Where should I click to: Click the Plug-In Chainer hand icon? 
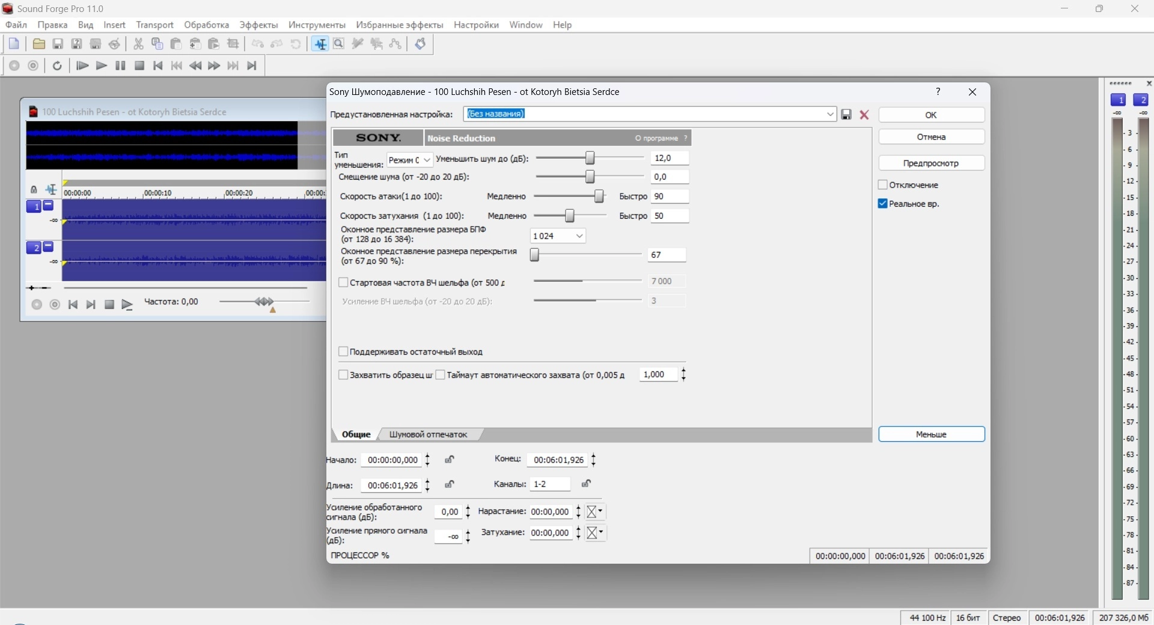(x=421, y=44)
